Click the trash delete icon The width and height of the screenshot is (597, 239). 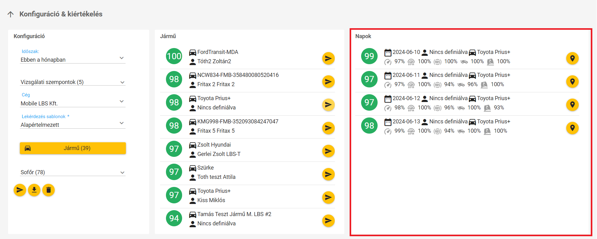[48, 190]
